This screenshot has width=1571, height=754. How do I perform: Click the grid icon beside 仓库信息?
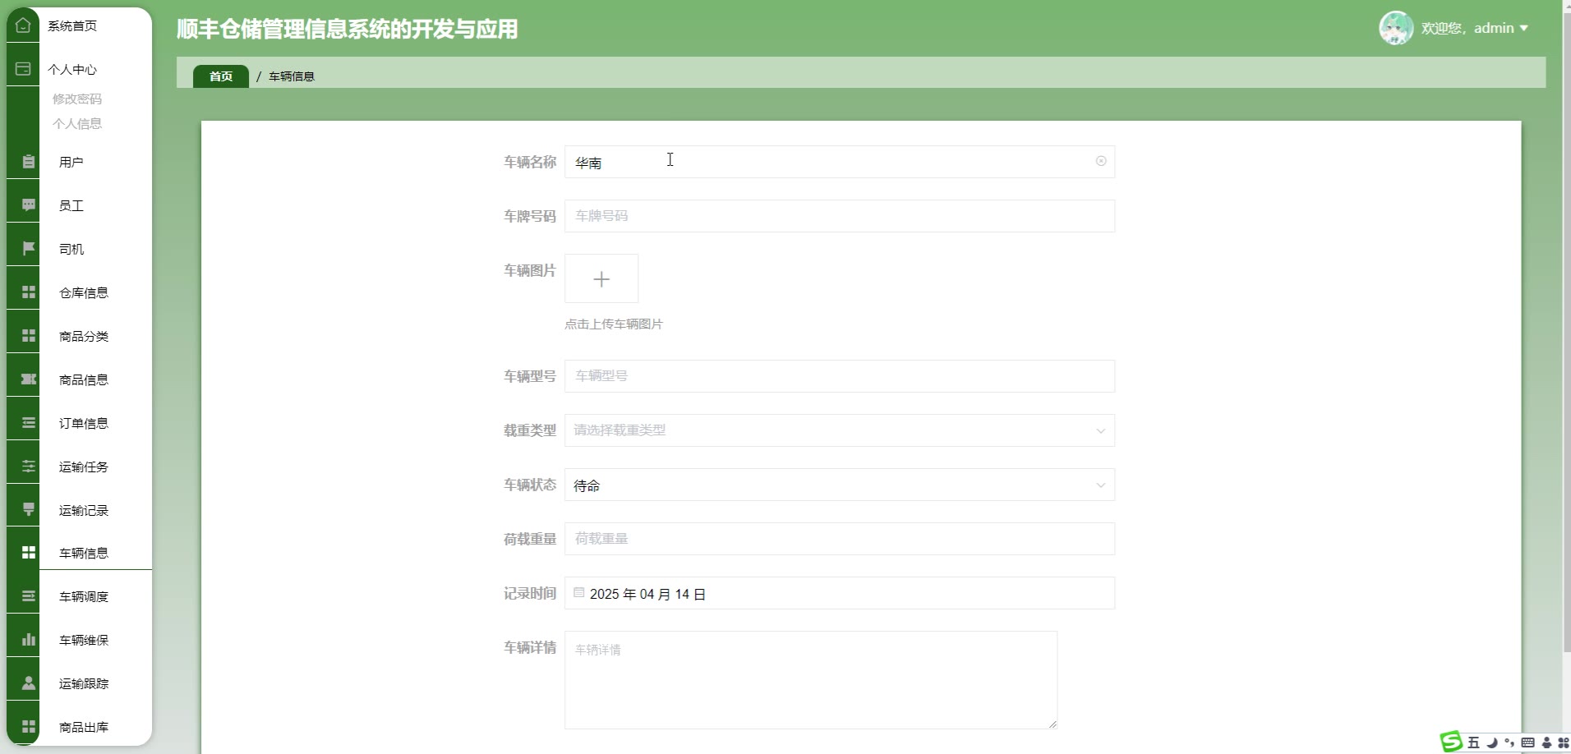pos(29,292)
